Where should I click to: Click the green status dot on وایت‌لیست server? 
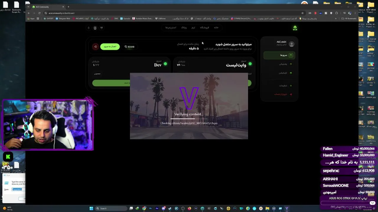(x=250, y=64)
